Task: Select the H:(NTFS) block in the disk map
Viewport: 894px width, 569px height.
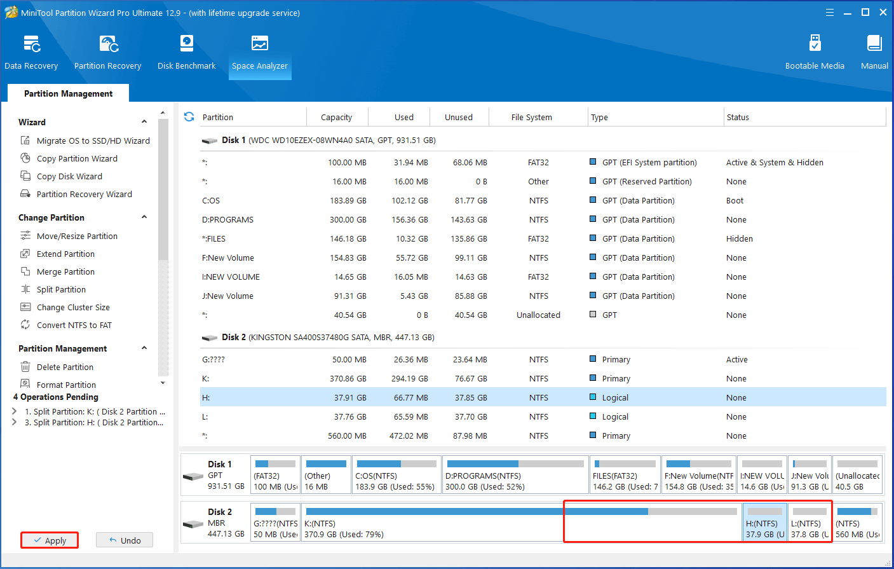Action: [x=765, y=523]
